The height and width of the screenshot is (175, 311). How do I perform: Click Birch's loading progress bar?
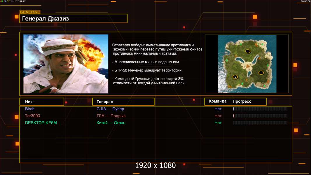pyautogui.click(x=260, y=108)
